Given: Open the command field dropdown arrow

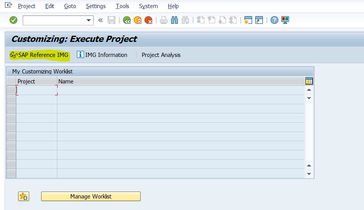Looking at the screenshot, I should click(x=88, y=20).
